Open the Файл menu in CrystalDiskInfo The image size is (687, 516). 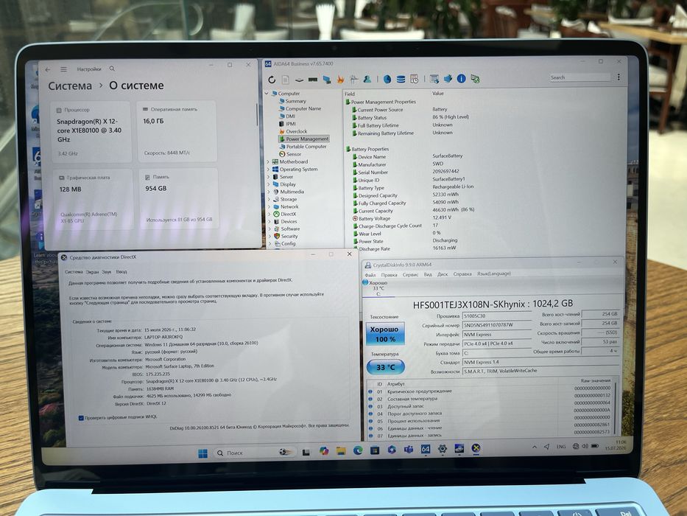(370, 275)
